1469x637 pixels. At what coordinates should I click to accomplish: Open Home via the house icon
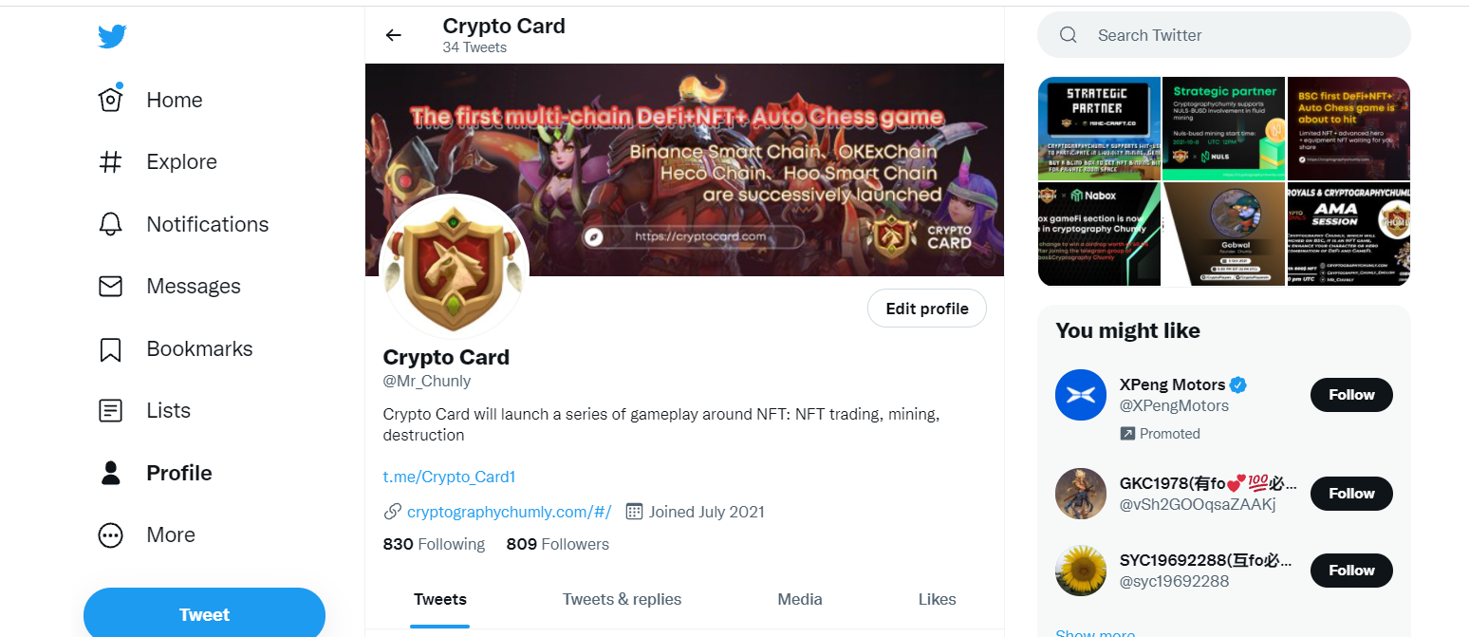pyautogui.click(x=111, y=99)
